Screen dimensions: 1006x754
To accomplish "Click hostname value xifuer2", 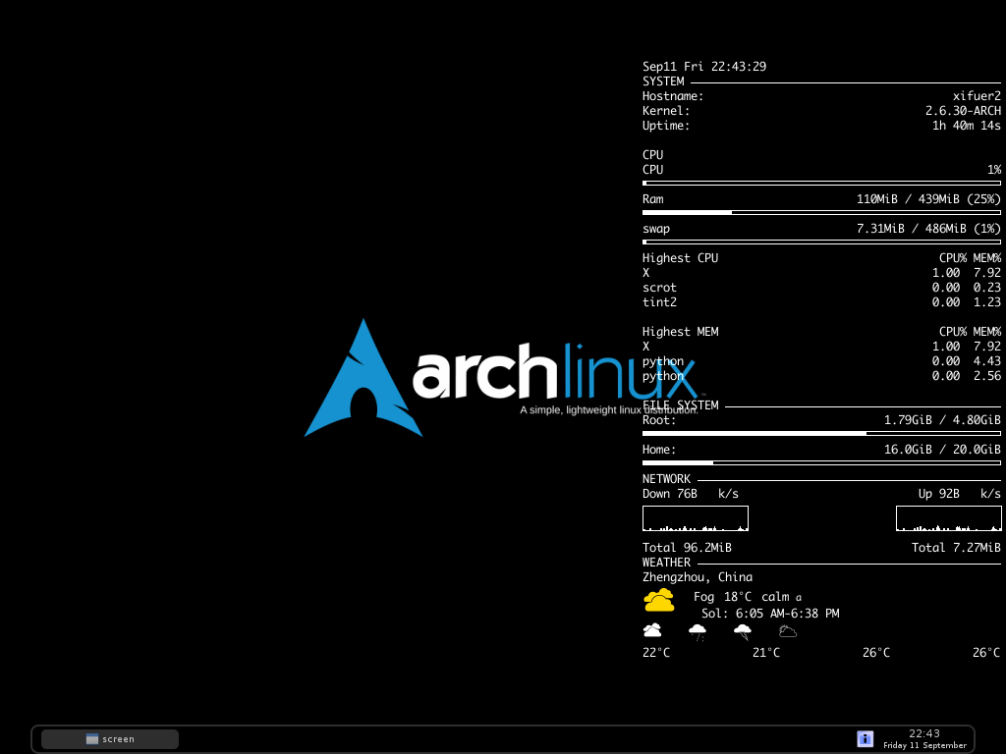I will pos(977,96).
